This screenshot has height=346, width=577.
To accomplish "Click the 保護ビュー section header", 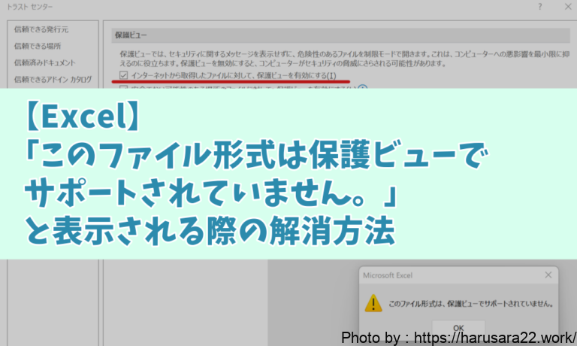I will (340, 35).
